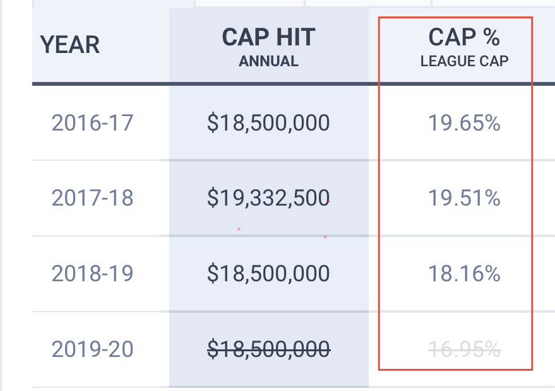The width and height of the screenshot is (555, 391).
Task: Click the 19.51% cap percentage
Action: pyautogui.click(x=464, y=198)
